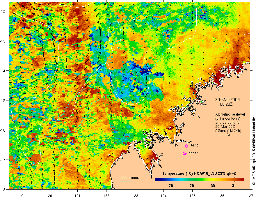The height and width of the screenshot is (198, 256).
Task: Click the 125 longitude axis label
Action: [193, 196]
